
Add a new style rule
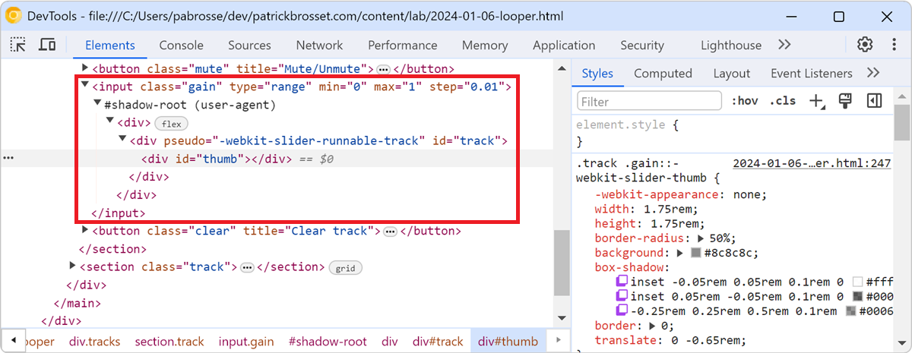click(816, 101)
